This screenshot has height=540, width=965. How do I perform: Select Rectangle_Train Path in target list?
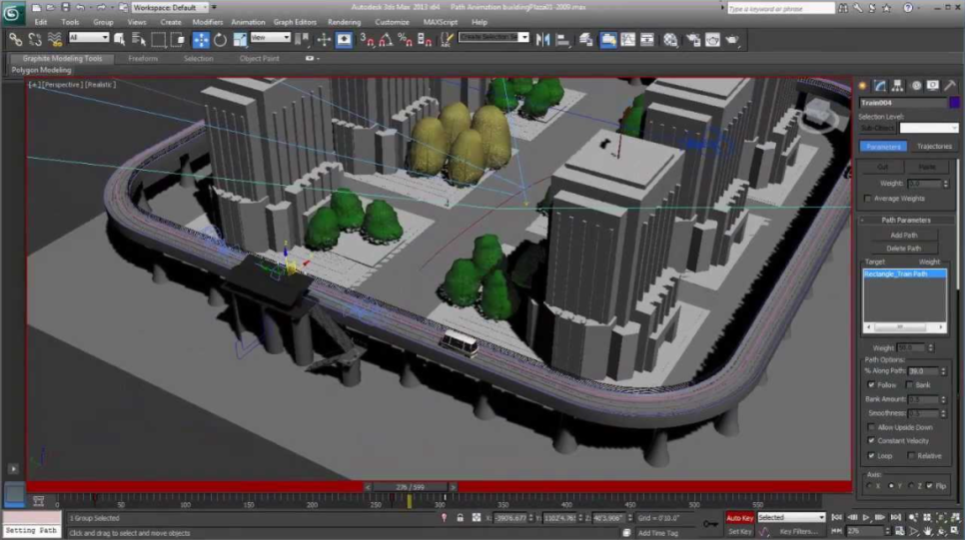click(904, 273)
